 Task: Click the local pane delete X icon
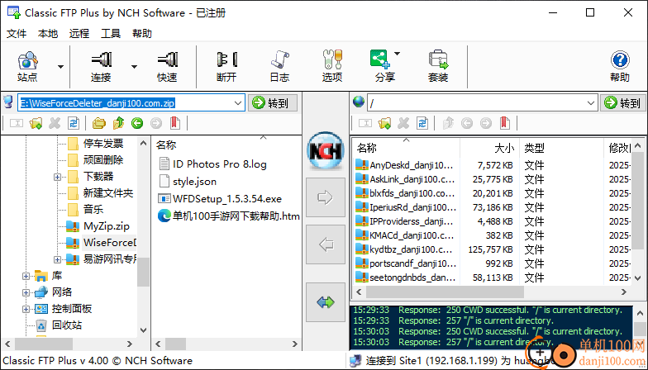(x=55, y=123)
